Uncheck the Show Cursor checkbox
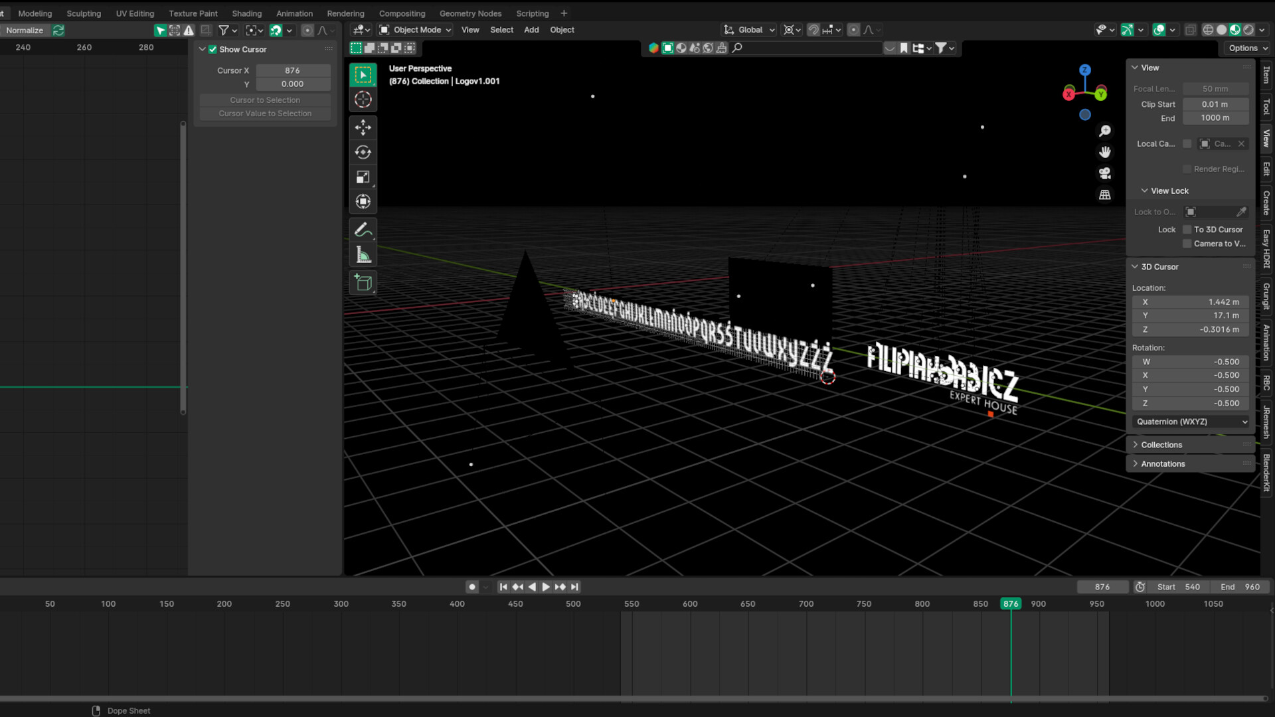 pyautogui.click(x=212, y=49)
